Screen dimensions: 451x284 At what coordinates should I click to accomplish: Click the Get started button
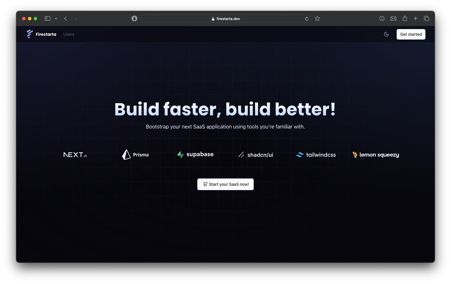(x=411, y=34)
